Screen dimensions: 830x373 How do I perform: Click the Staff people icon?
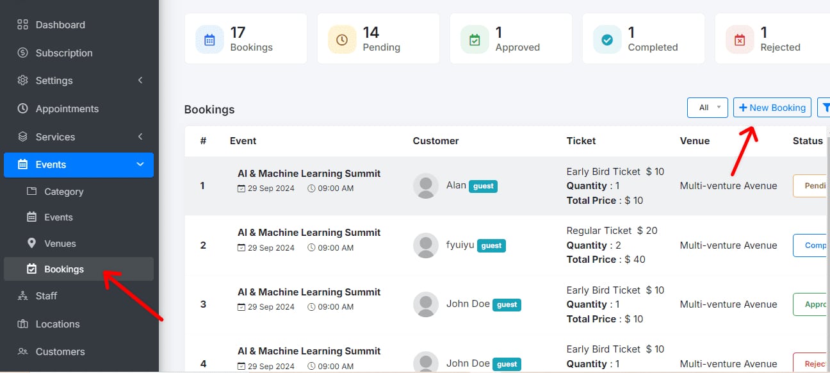[x=23, y=296]
